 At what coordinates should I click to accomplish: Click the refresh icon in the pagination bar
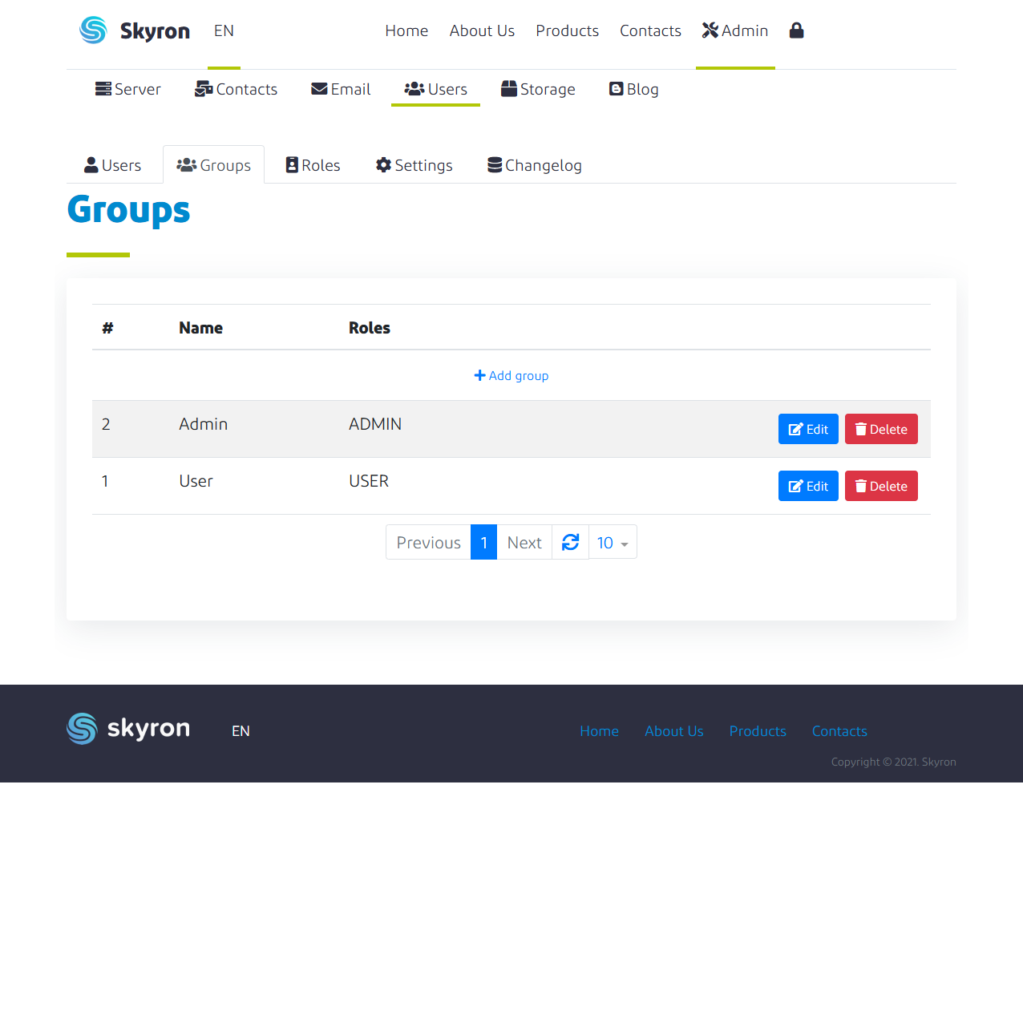[x=570, y=542]
